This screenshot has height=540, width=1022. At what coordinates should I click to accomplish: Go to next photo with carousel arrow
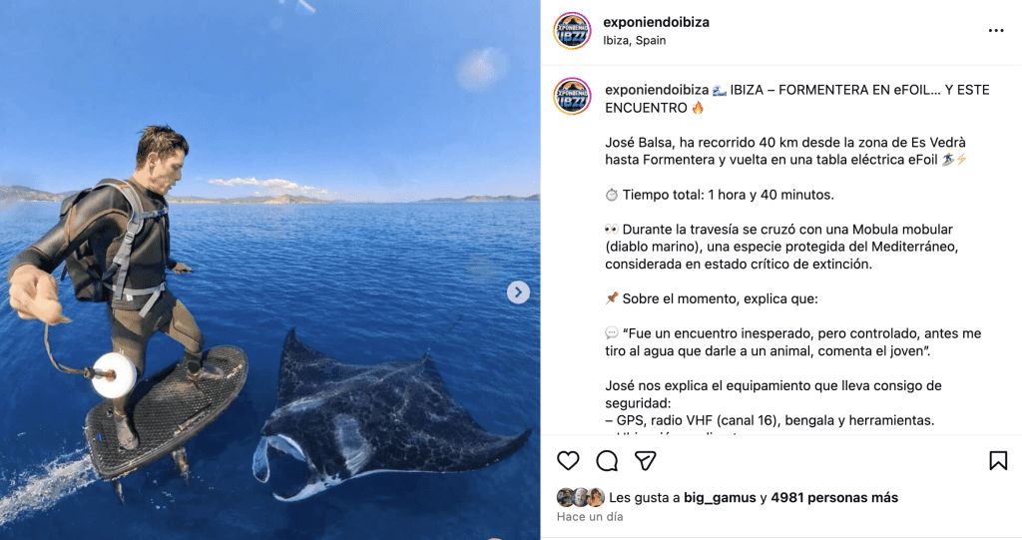518,292
